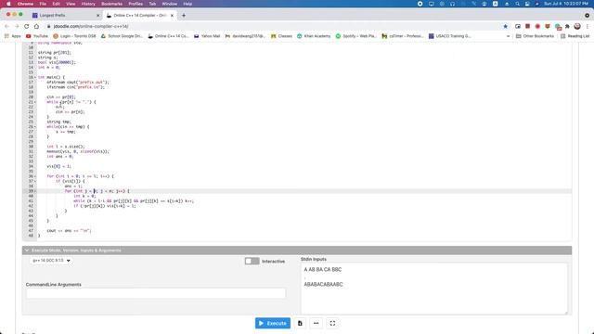Expand the bookmarks overflow chevron
Viewport: 594px width, 334px height.
tap(508, 36)
